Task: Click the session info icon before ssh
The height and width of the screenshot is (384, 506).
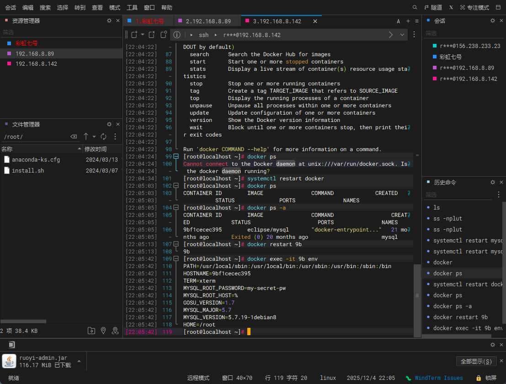Action: [x=177, y=35]
